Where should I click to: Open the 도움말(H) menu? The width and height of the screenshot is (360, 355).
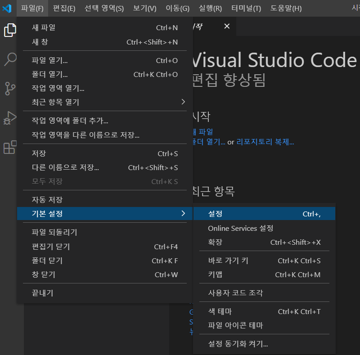(286, 8)
